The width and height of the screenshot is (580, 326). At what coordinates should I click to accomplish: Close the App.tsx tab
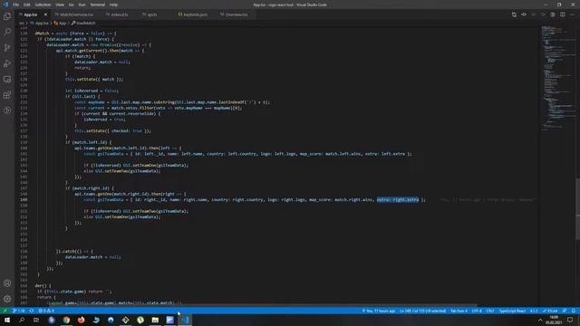(45, 14)
